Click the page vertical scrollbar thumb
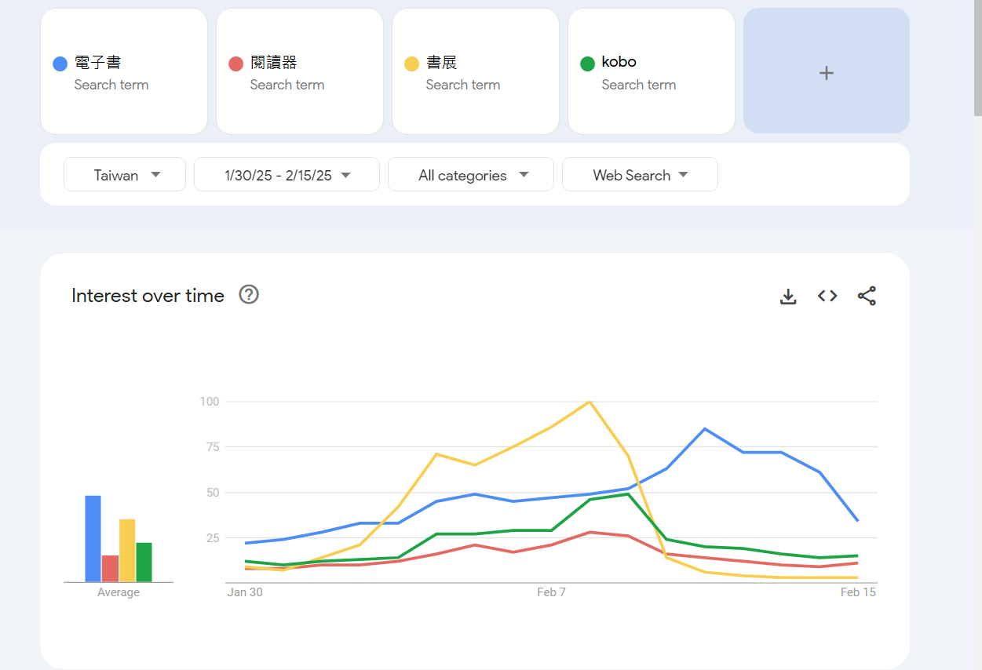 click(x=977, y=59)
